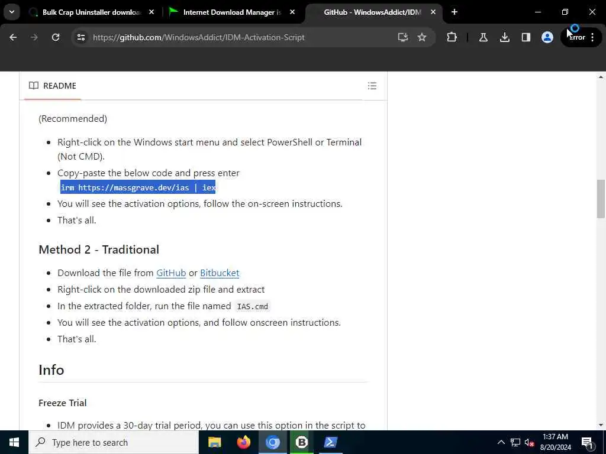Image resolution: width=606 pixels, height=454 pixels.
Task: Open the Extensions puzzle icon
Action: pyautogui.click(x=452, y=37)
